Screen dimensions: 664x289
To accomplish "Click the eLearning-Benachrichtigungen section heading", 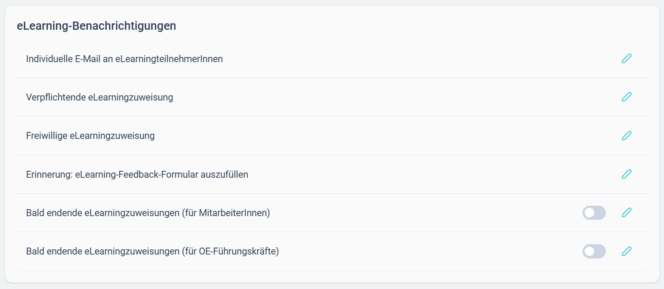I will [x=97, y=26].
